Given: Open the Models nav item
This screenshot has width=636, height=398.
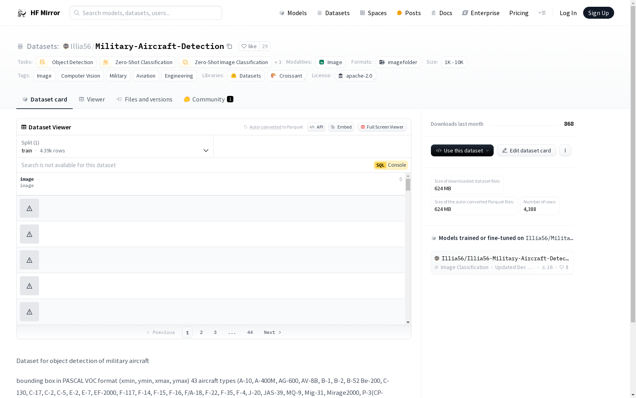Looking at the screenshot, I should point(293,13).
